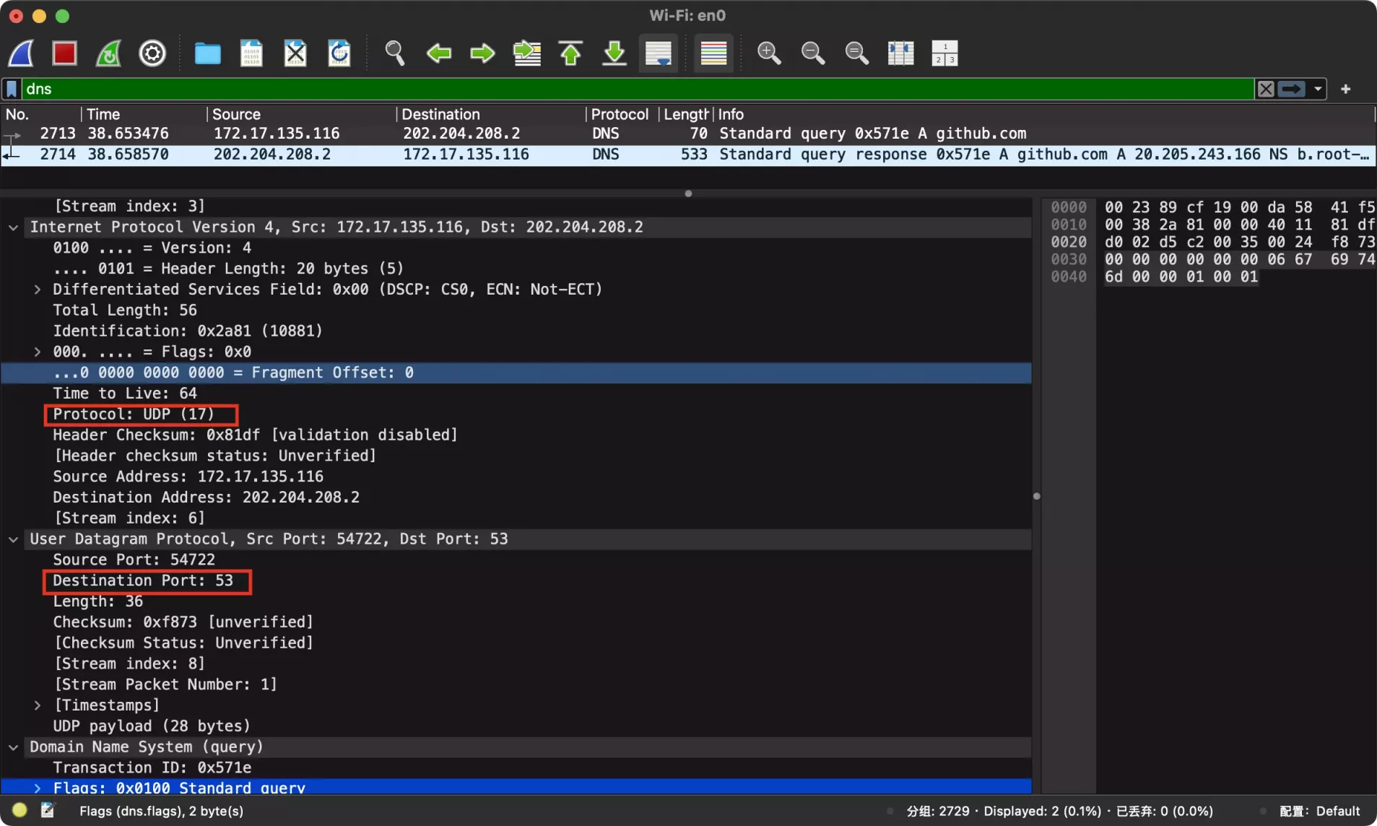1377x826 pixels.
Task: Expand the [Timestamps] row
Action: [x=37, y=705]
